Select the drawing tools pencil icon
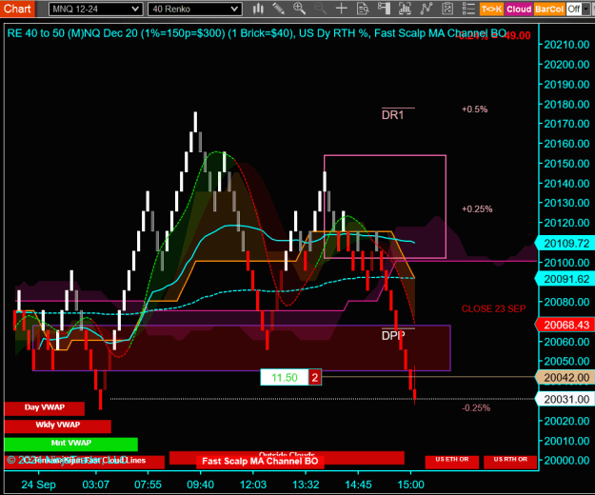 coord(279,9)
